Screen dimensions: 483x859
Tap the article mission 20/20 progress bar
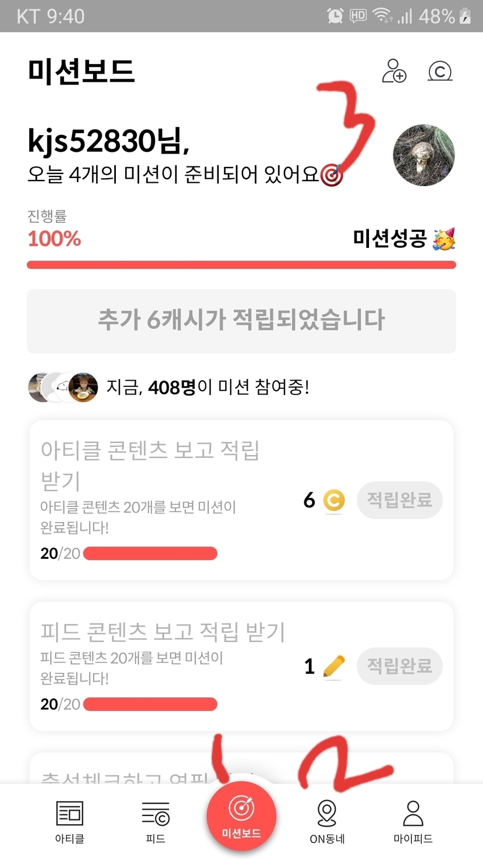point(150,553)
